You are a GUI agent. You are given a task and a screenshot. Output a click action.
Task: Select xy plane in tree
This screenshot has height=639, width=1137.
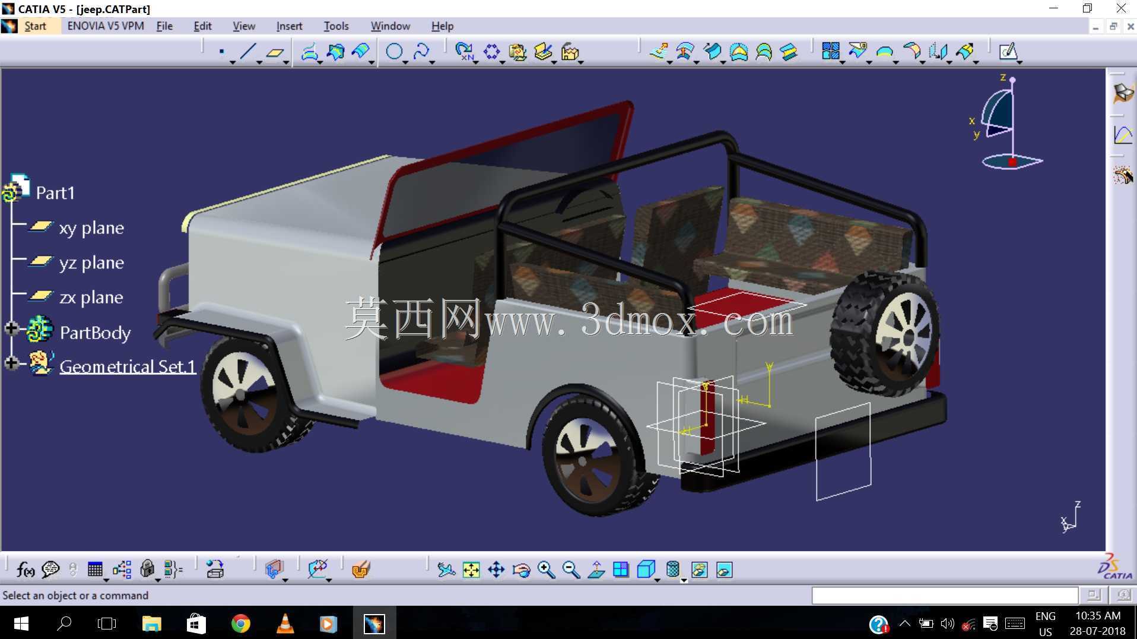click(91, 227)
